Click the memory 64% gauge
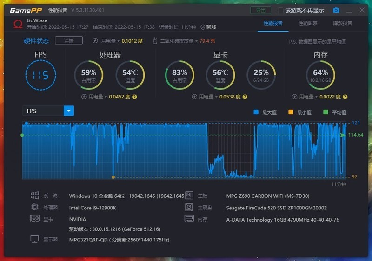The width and height of the screenshot is (372, 261). 320,75
